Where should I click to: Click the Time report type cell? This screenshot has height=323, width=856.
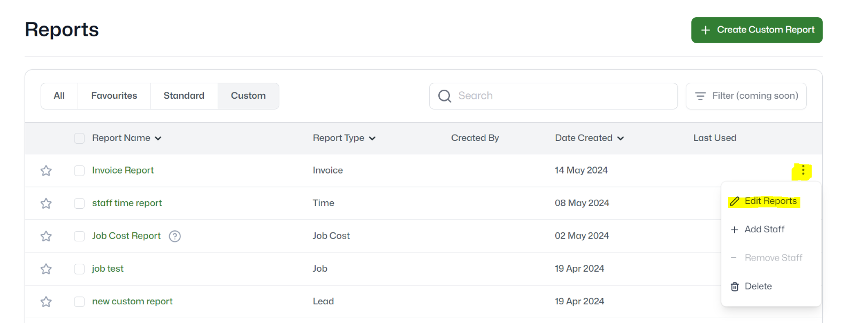pyautogui.click(x=324, y=203)
